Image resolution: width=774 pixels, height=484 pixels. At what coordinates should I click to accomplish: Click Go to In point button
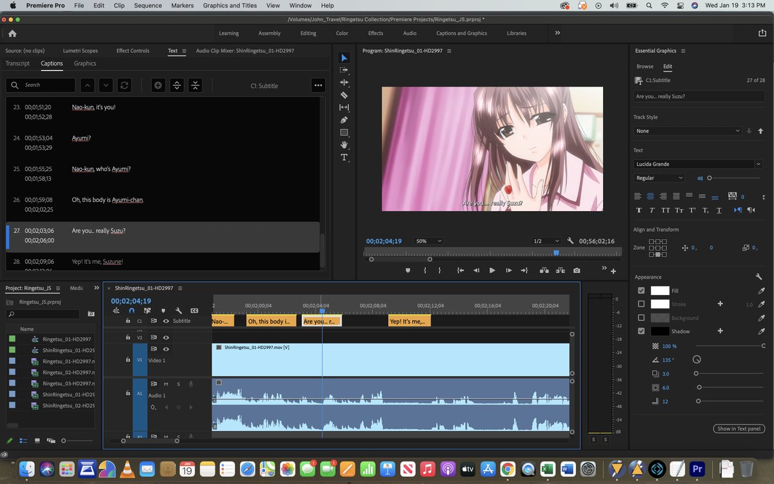click(460, 270)
